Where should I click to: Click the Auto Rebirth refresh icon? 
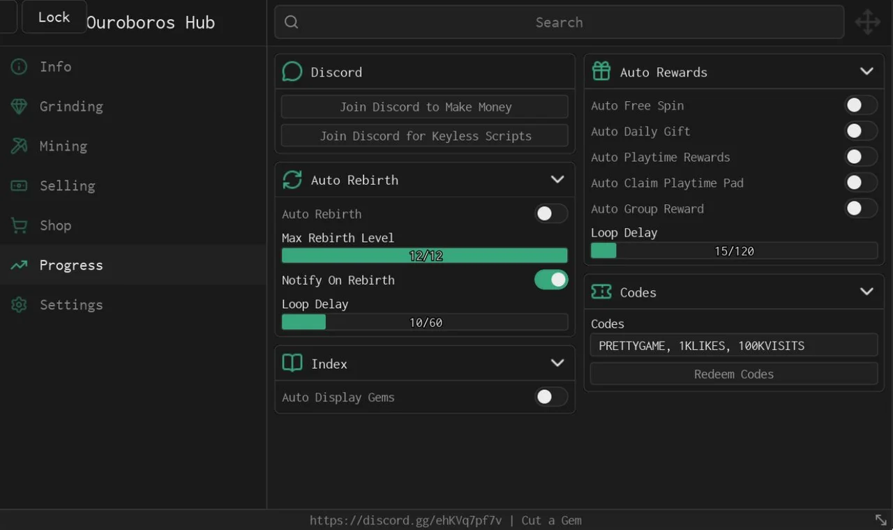tap(292, 180)
